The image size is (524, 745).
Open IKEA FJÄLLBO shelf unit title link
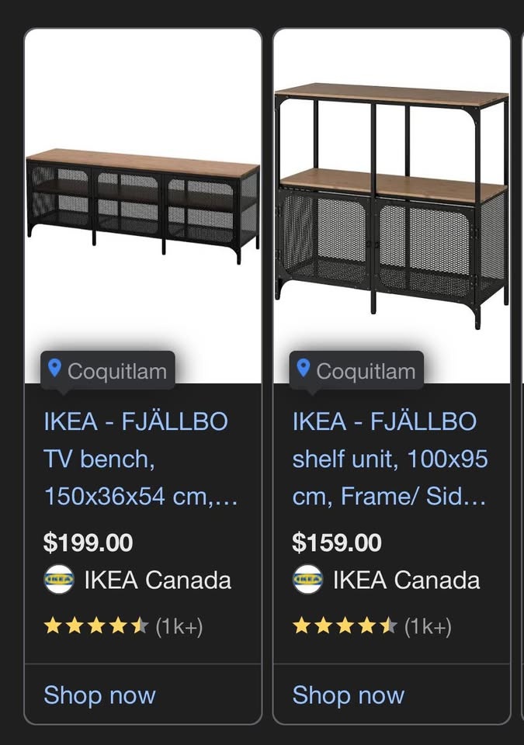tap(390, 459)
